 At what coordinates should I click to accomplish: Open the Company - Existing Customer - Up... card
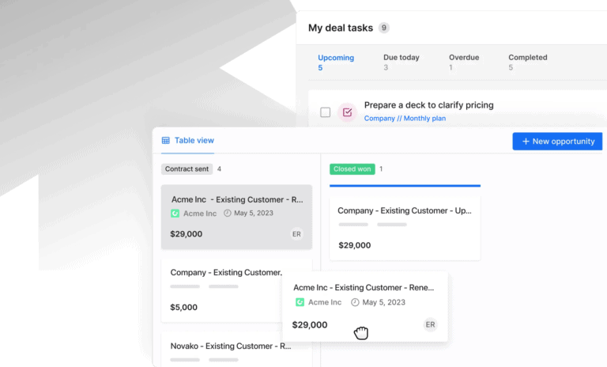(405, 228)
